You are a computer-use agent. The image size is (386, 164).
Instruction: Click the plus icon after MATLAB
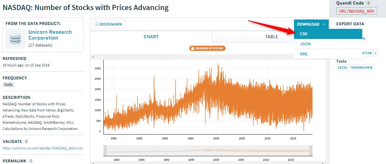376,53
